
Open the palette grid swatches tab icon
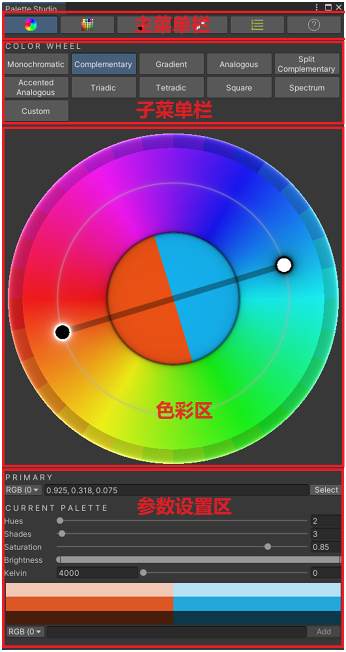click(x=87, y=24)
